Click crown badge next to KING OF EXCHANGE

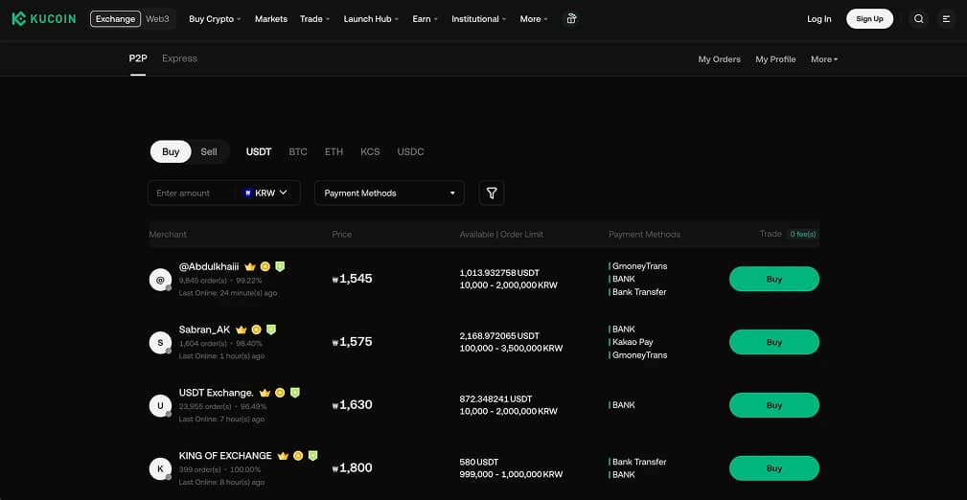coord(283,456)
